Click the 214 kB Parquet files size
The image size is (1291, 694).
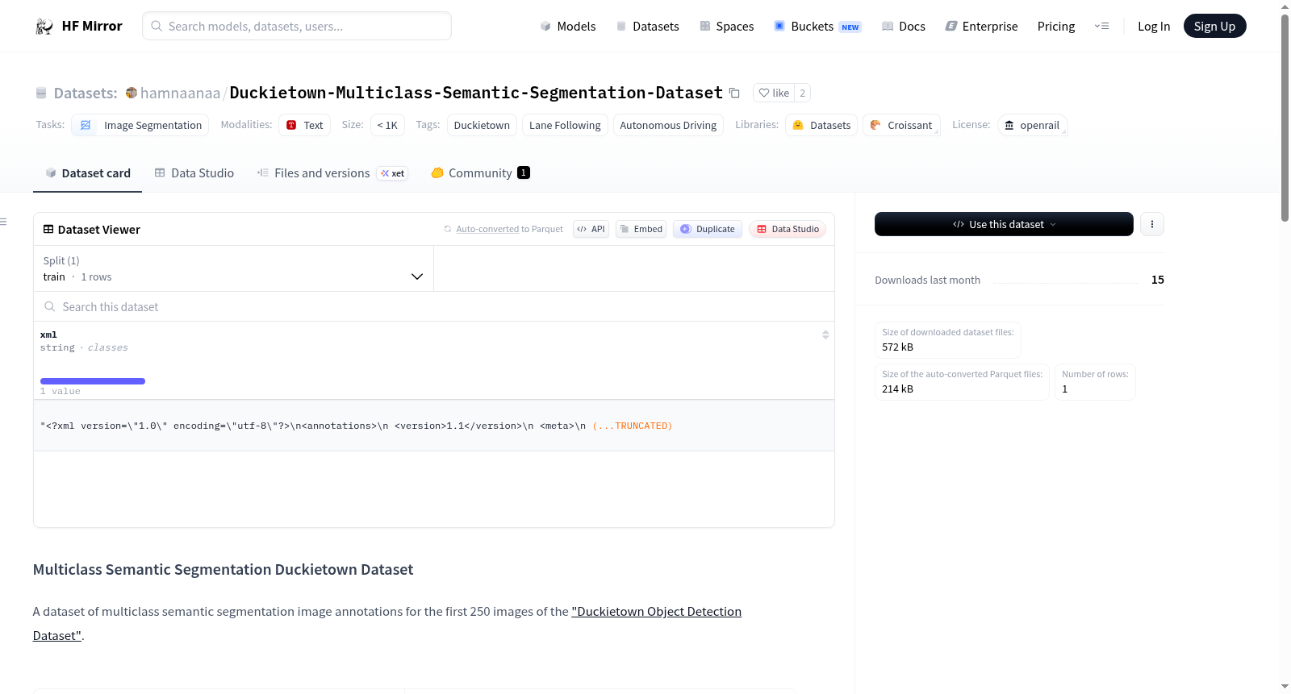[x=897, y=389]
